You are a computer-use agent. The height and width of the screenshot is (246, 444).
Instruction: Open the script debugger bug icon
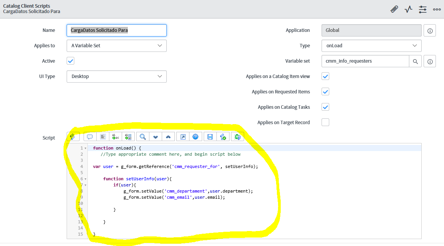tap(238, 137)
